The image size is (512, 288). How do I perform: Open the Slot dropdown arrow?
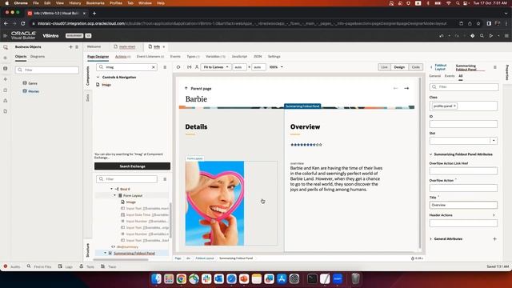[x=494, y=141]
